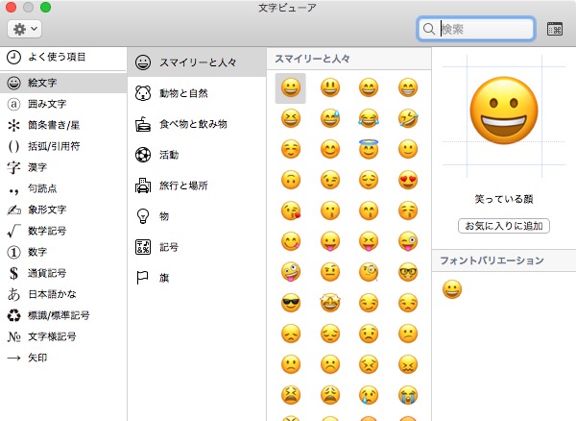The height and width of the screenshot is (421, 576).
Task: Select 物 subcategory with lightbulb
Action: point(197,216)
